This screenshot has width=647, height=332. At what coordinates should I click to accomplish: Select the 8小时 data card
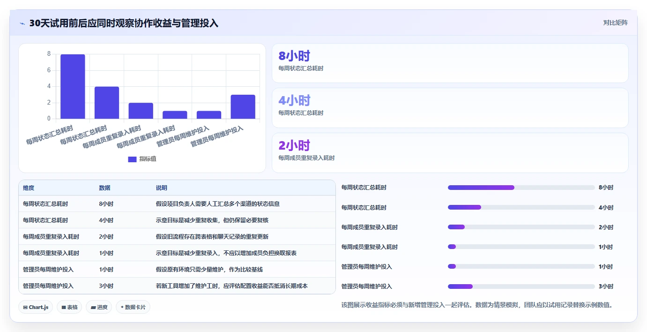tap(450, 63)
